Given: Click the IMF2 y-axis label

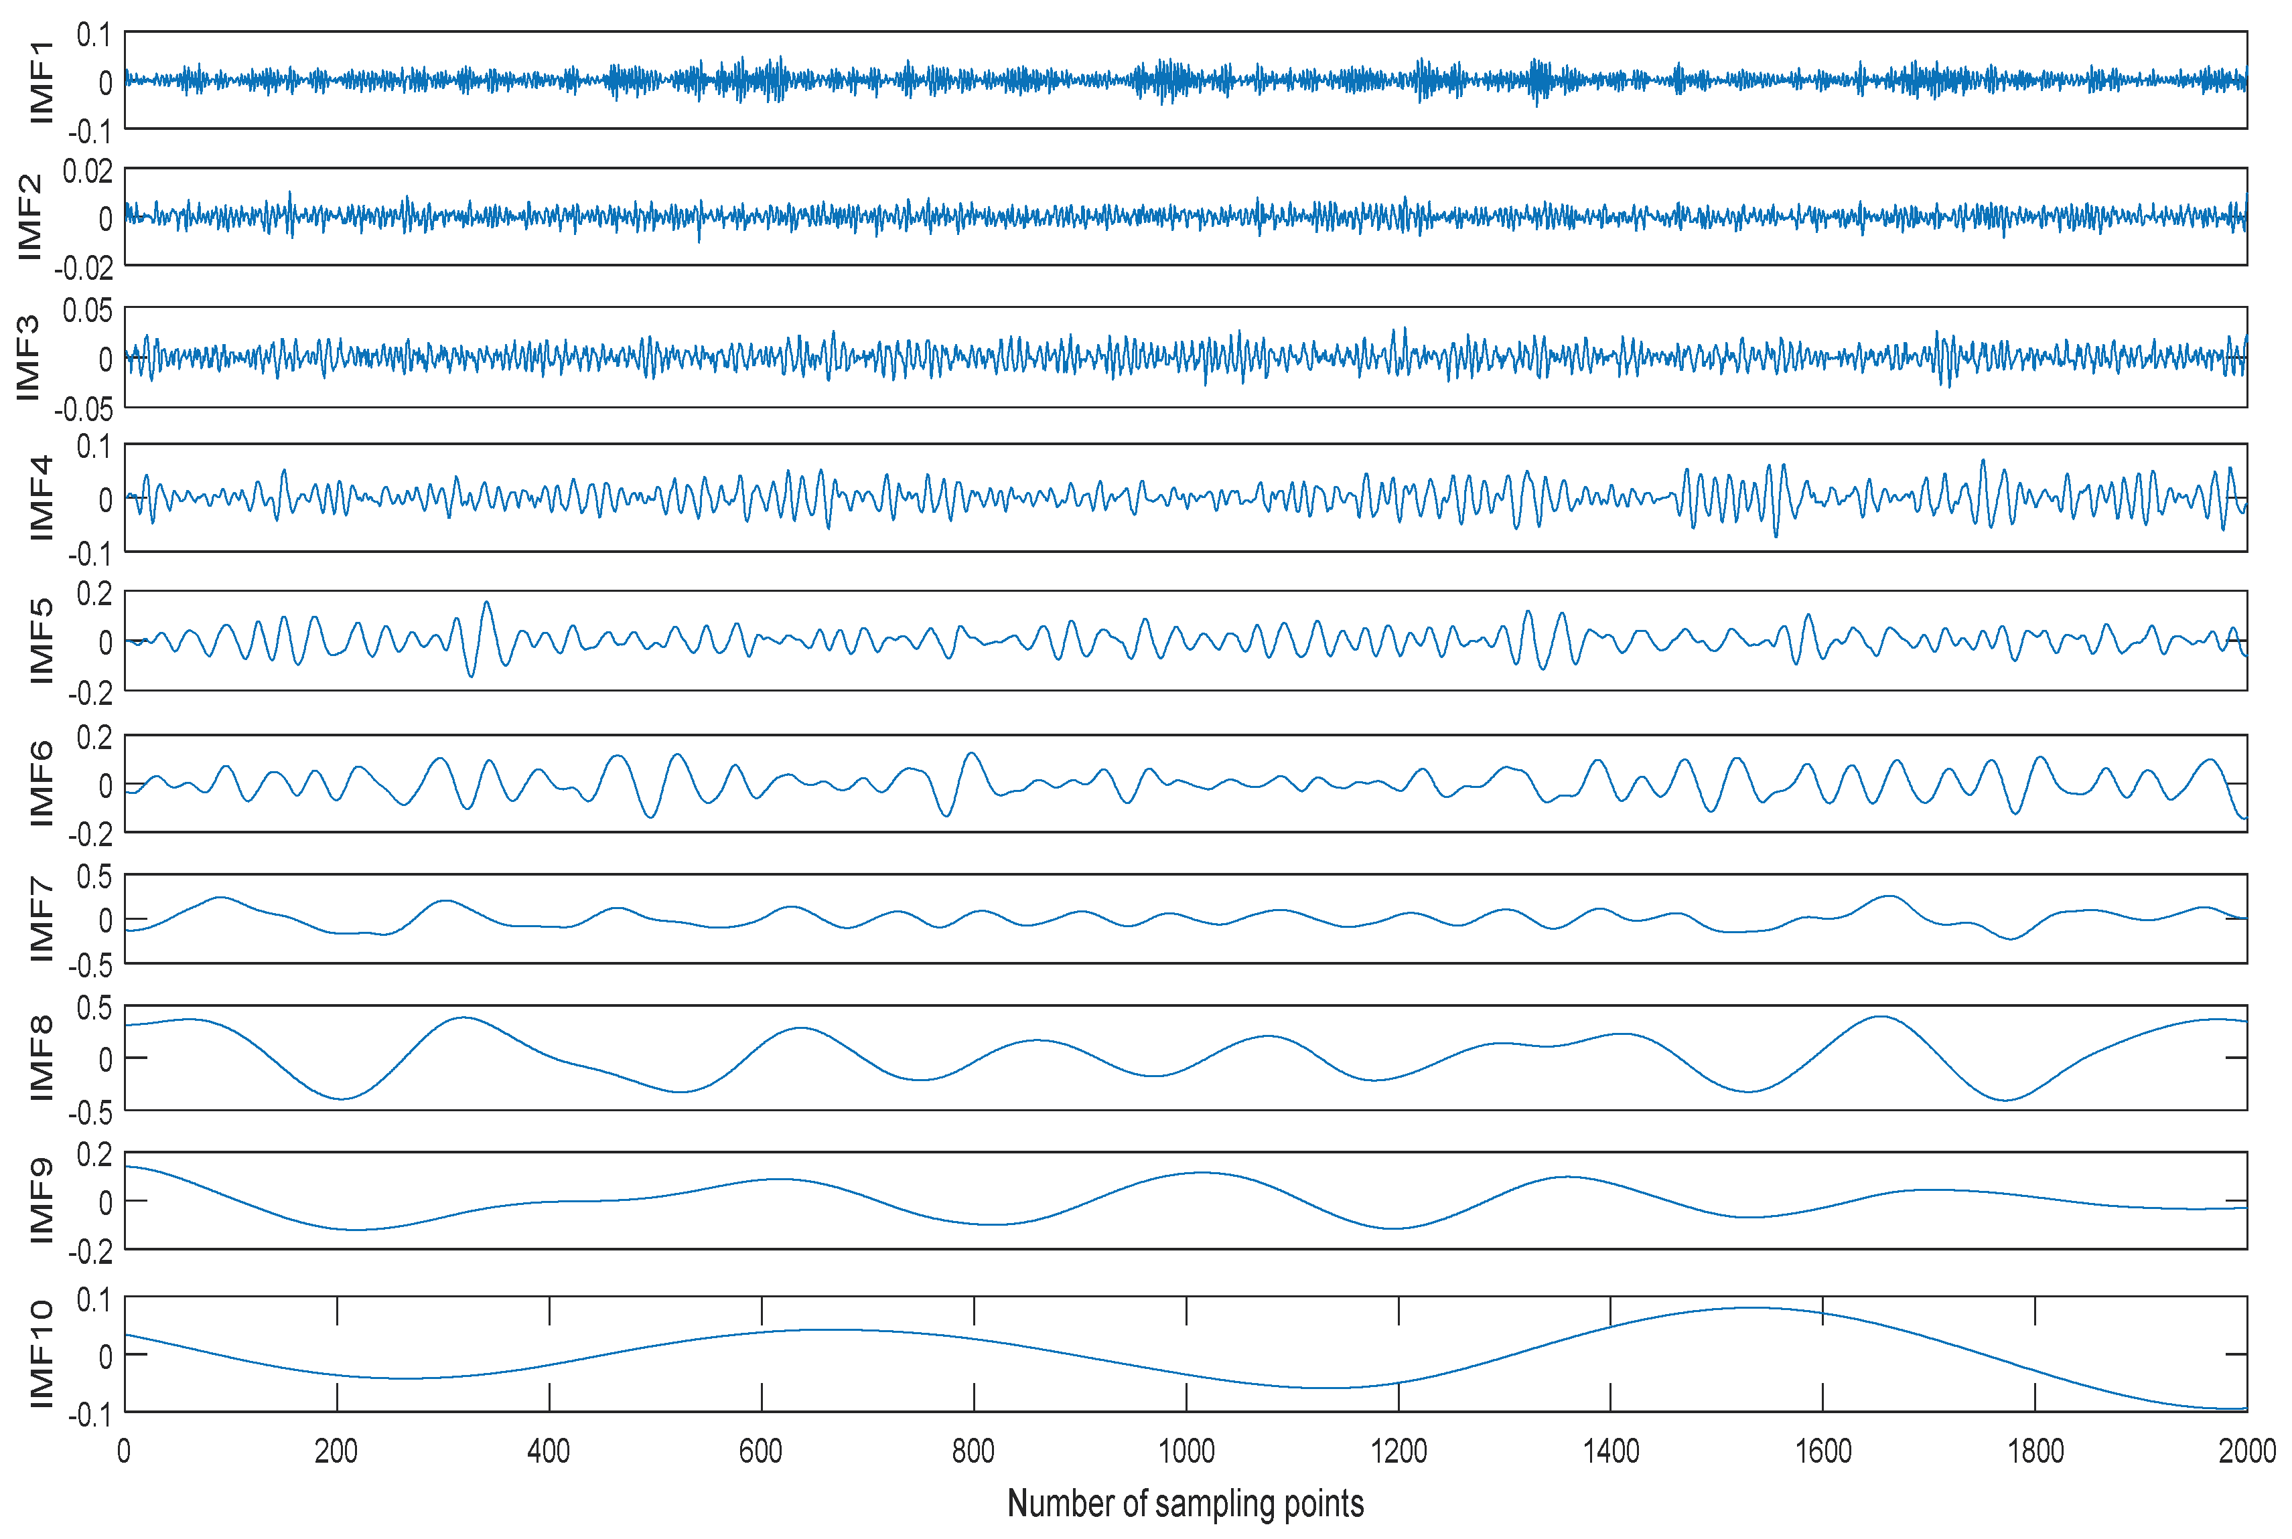Looking at the screenshot, I should (x=29, y=217).
